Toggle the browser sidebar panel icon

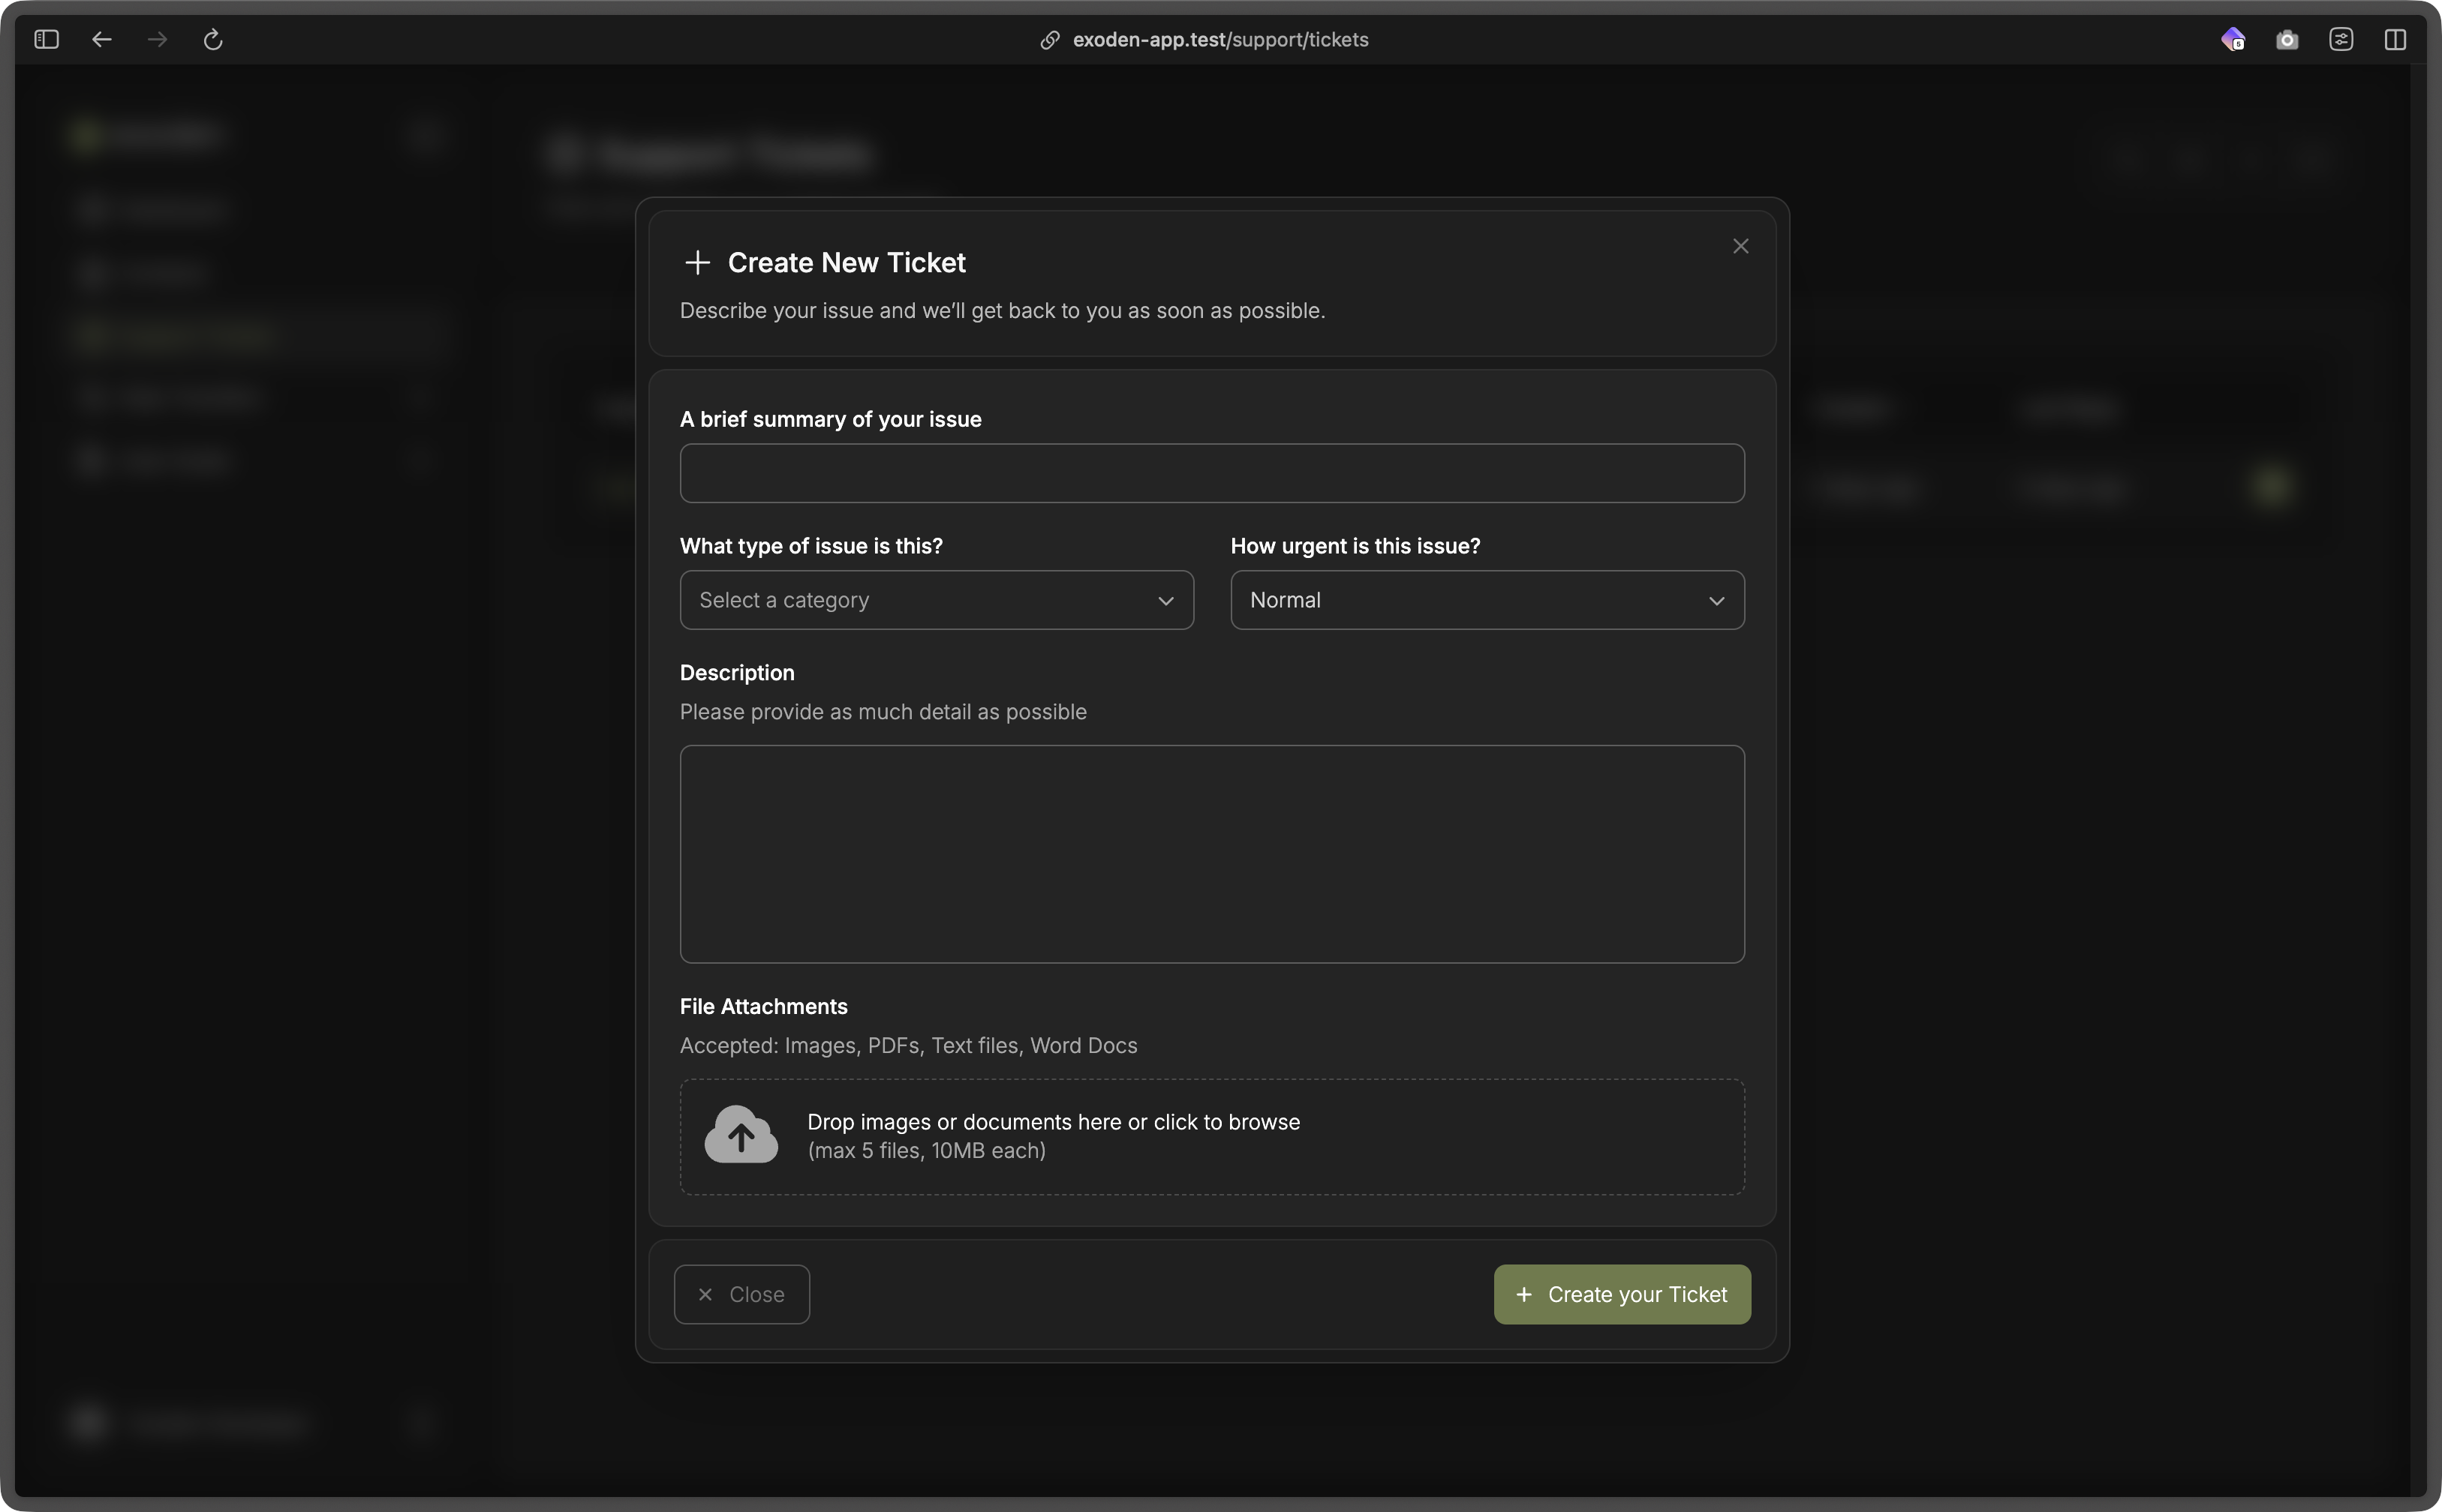coord(46,40)
